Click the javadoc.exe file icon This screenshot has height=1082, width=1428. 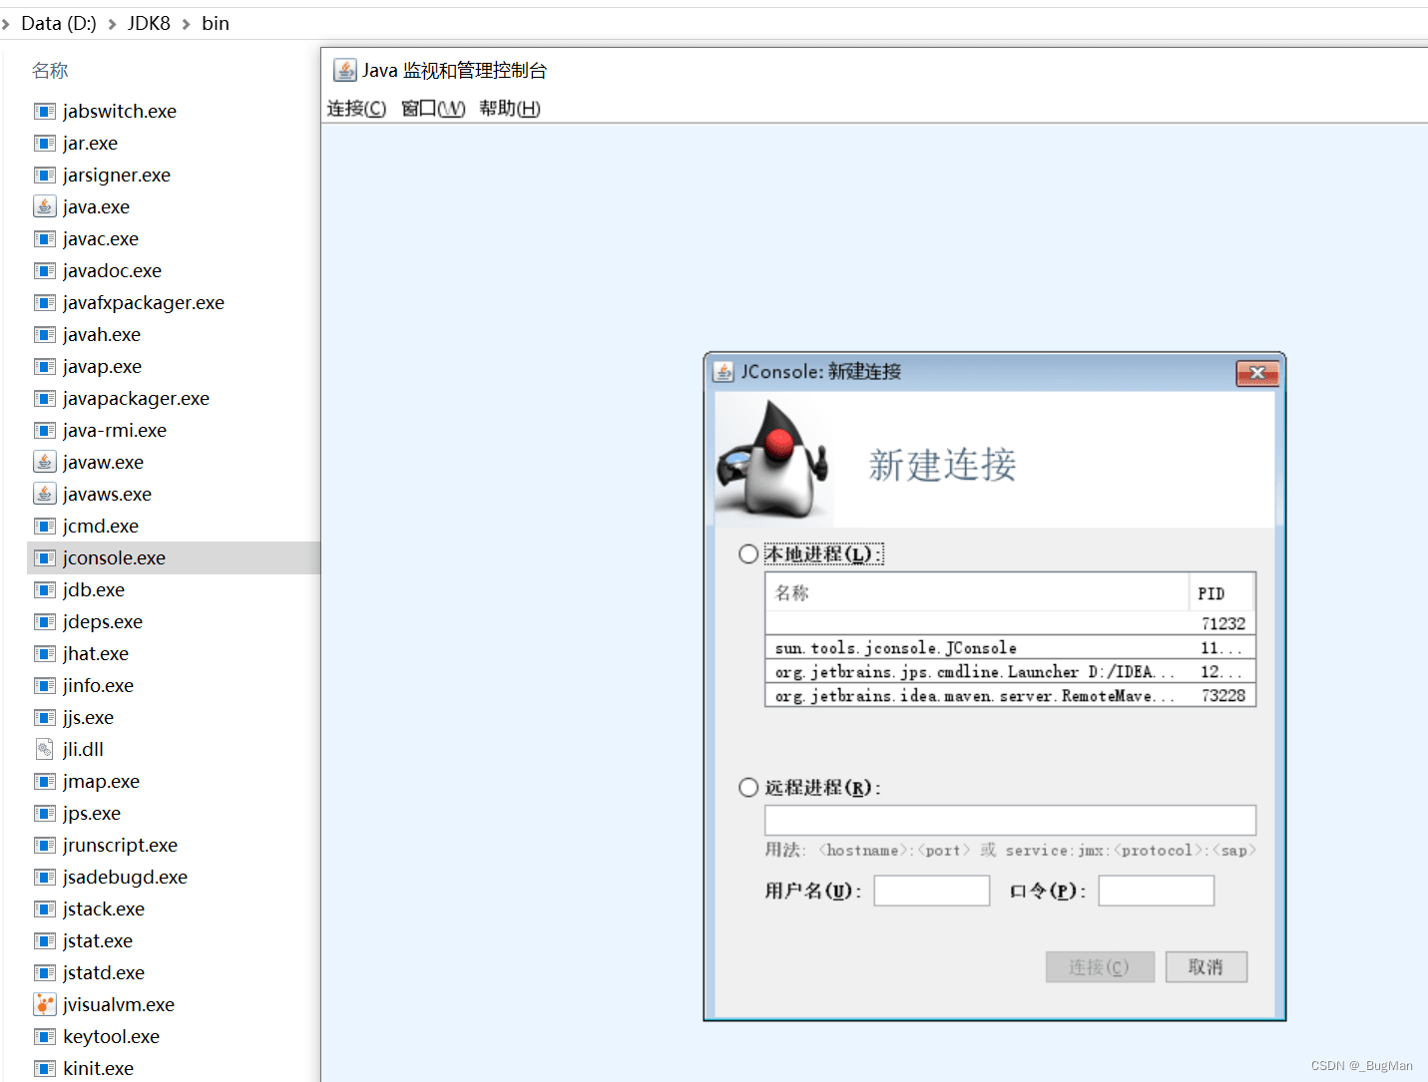pyautogui.click(x=45, y=271)
